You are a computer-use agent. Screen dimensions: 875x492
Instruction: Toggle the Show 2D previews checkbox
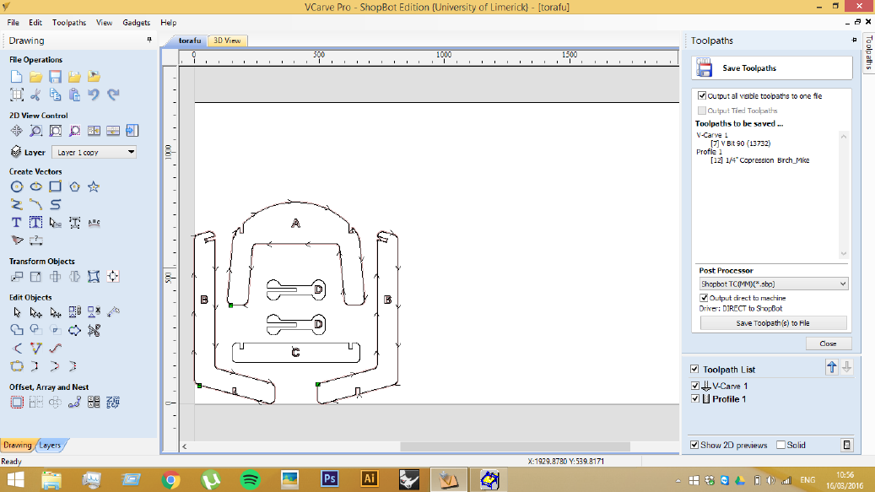coord(694,445)
